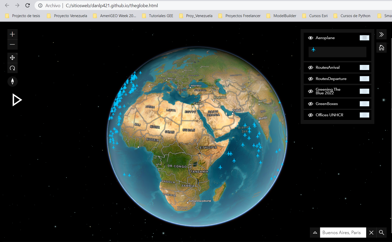Activate the rotate navigation tool
392x242 pixels.
coord(12,68)
